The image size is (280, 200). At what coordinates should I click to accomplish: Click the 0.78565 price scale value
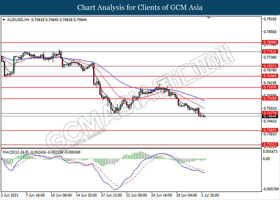(270, 32)
